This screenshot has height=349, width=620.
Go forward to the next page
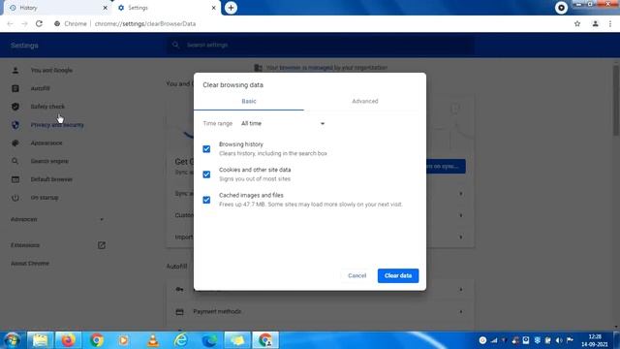click(x=24, y=23)
